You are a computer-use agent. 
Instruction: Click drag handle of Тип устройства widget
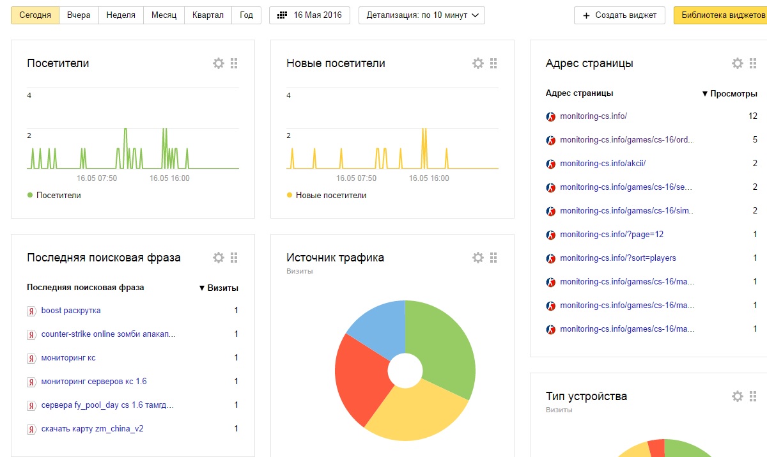pyautogui.click(x=753, y=396)
